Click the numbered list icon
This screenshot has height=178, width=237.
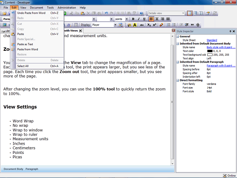pos(168,25)
